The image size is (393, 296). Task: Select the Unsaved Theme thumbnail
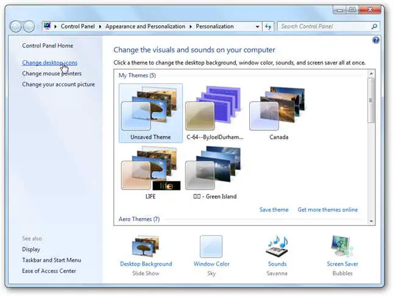click(x=150, y=113)
